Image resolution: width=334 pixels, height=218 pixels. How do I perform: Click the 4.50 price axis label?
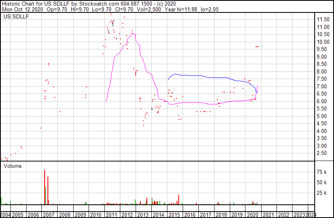[x=322, y=123]
